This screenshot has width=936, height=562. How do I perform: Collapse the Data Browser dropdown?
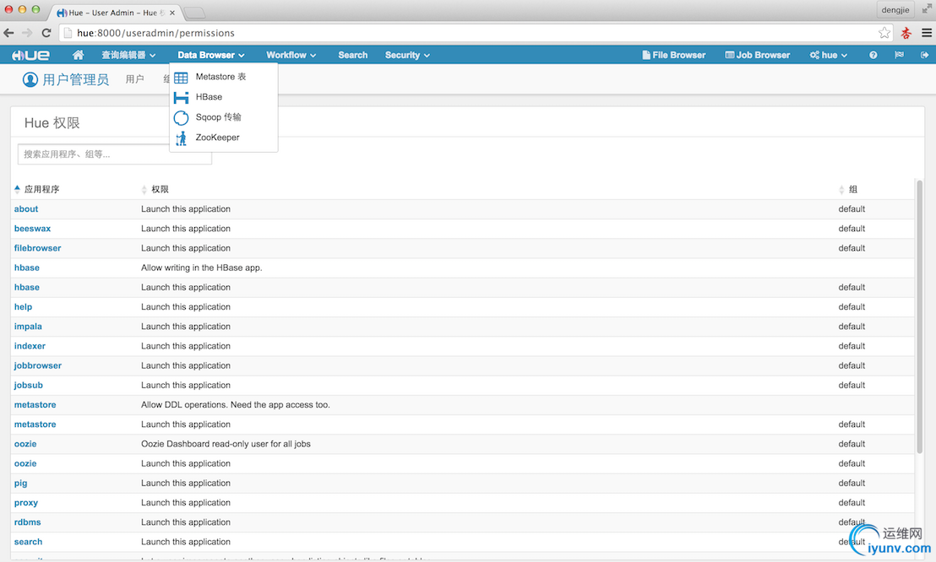211,55
